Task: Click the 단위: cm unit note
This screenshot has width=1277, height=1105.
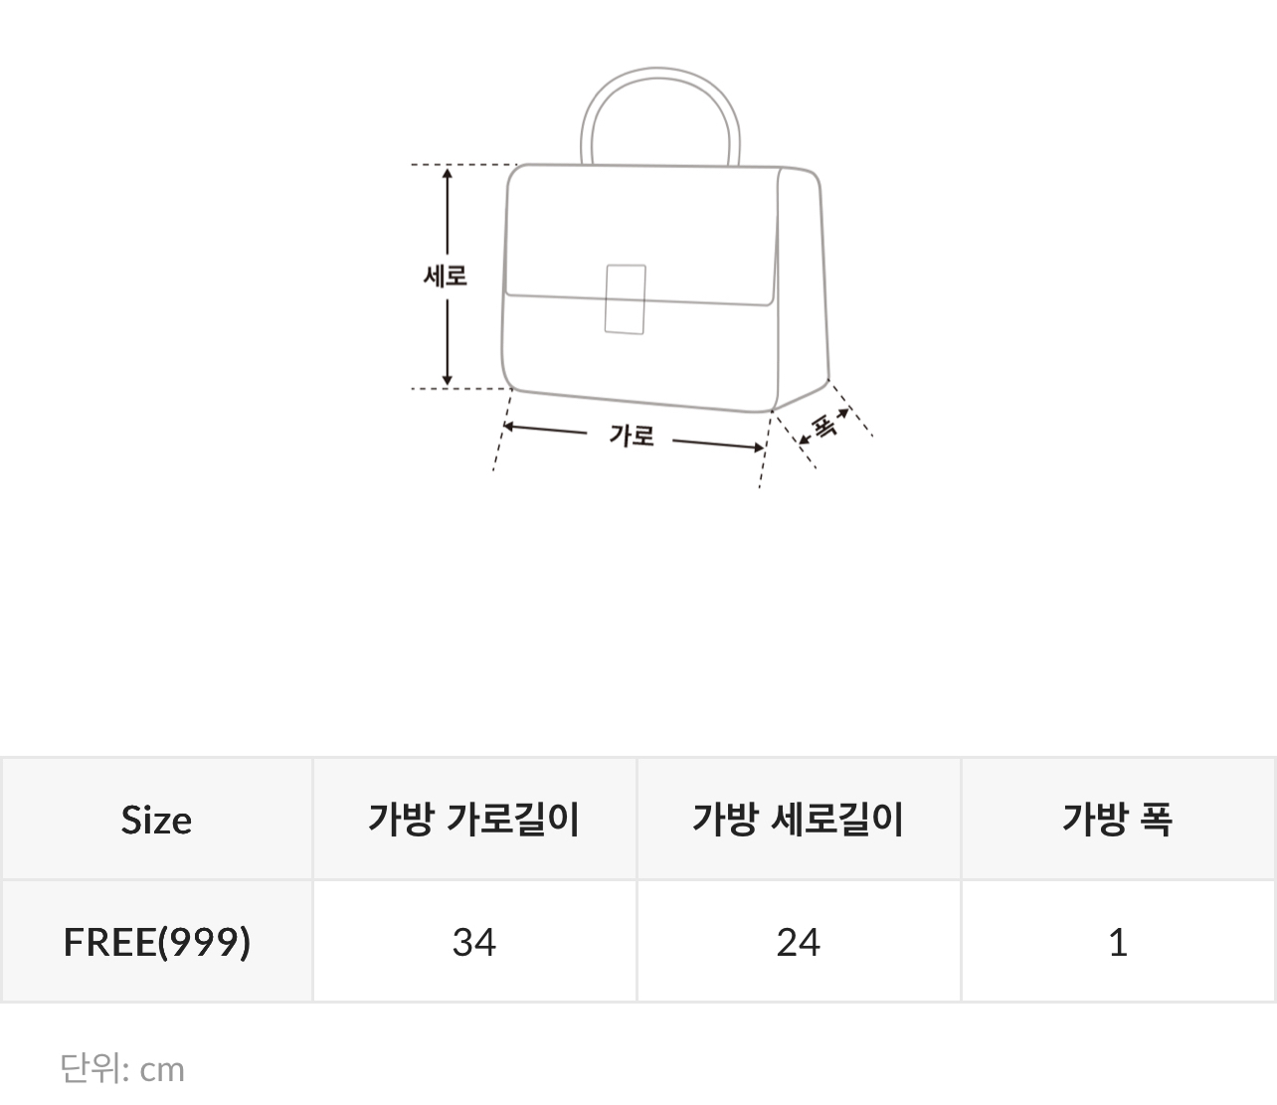Action: [122, 1069]
